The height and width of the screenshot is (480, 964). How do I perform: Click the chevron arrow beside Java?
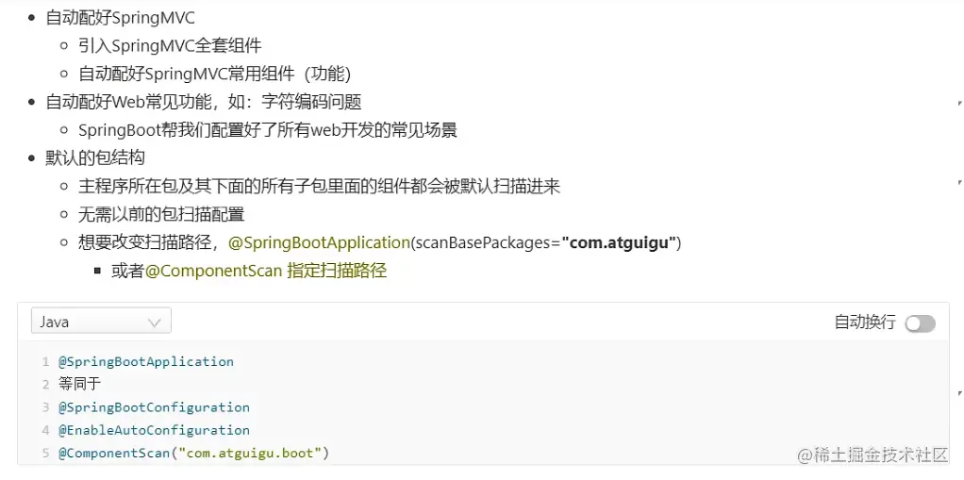pyautogui.click(x=155, y=323)
